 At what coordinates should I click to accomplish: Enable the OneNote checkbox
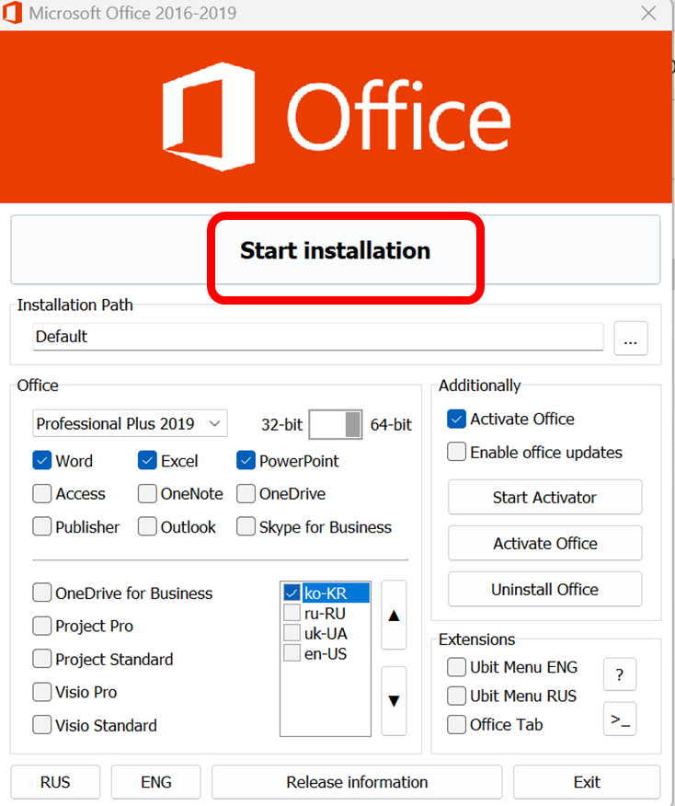tap(147, 493)
